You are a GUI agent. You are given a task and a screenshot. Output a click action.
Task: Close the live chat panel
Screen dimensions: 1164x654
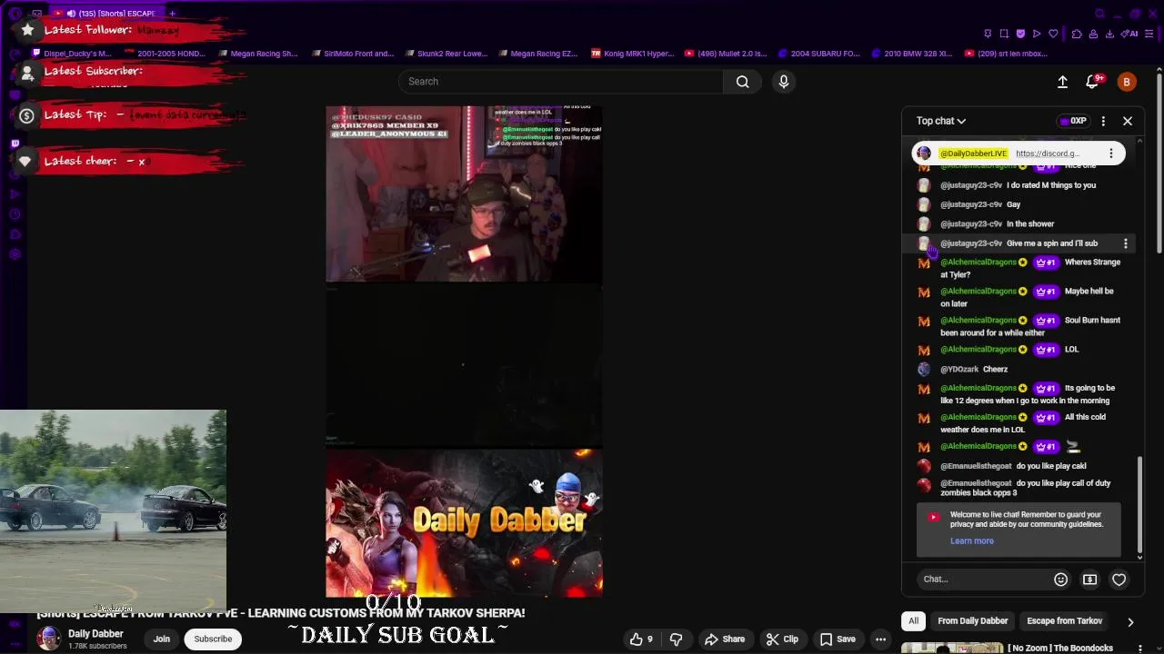(1128, 121)
